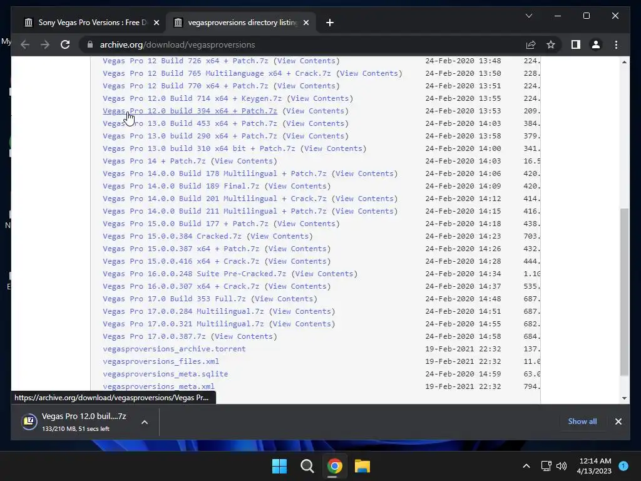641x481 pixels.
Task: Download Vegas Pro 14.0.0 Build 189 Final.7z
Action: [181, 186]
